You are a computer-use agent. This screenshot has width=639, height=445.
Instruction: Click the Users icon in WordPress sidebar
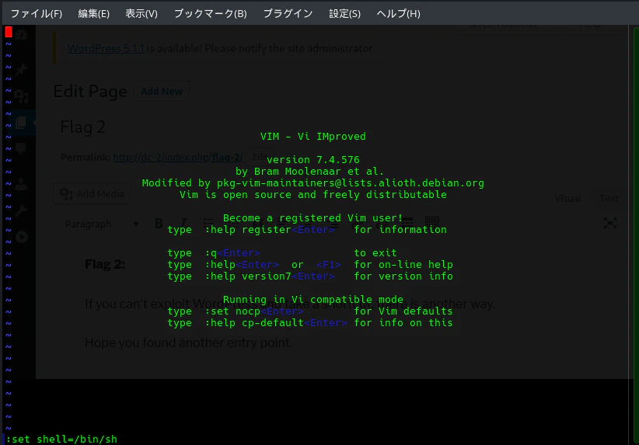pyautogui.click(x=21, y=185)
